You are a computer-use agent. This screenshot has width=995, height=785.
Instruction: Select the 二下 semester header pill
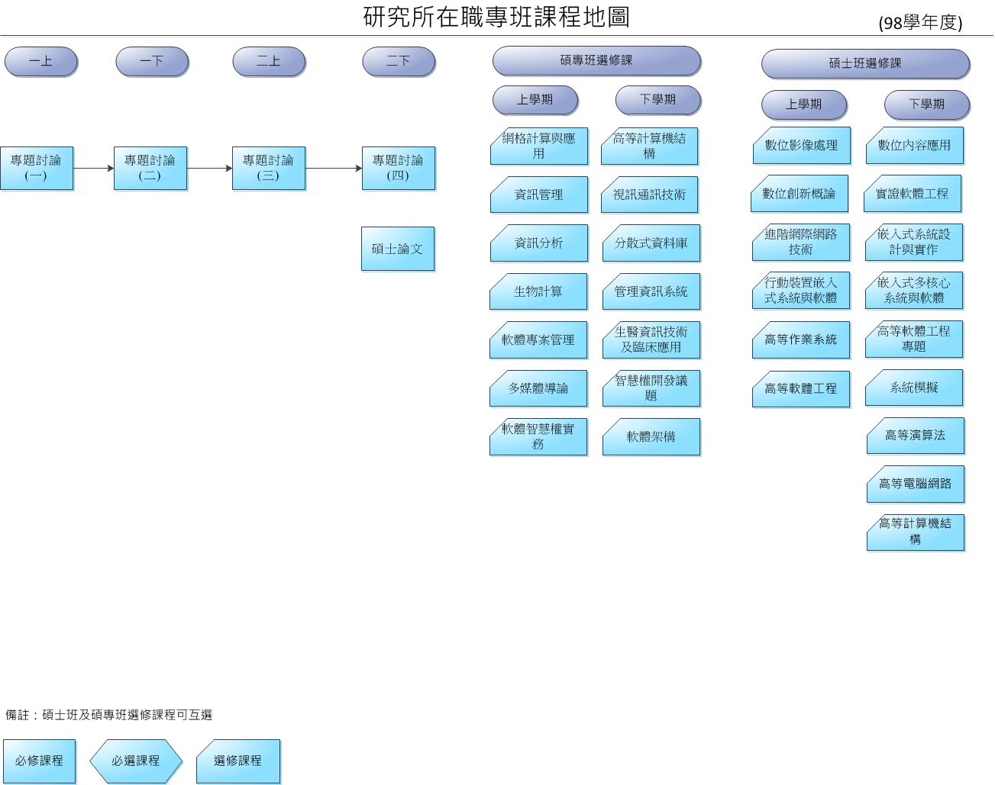pos(399,62)
